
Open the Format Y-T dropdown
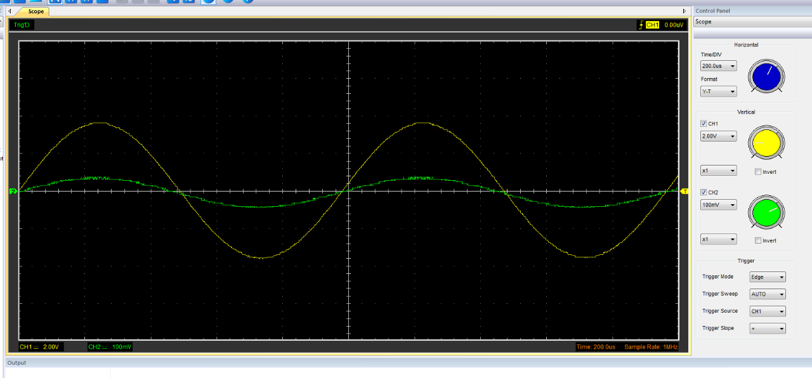point(718,91)
